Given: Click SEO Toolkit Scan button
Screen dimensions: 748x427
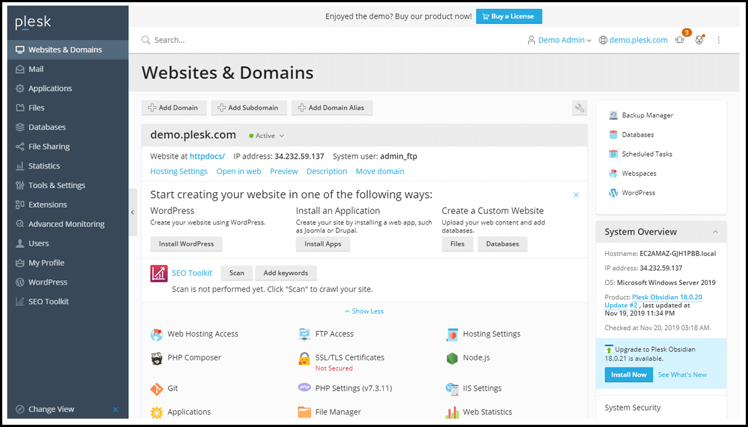Looking at the screenshot, I should 237,273.
